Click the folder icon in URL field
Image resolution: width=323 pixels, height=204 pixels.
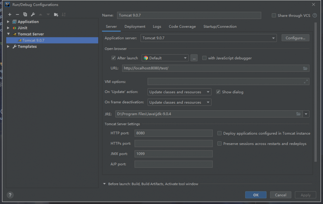pyautogui.click(x=305, y=68)
